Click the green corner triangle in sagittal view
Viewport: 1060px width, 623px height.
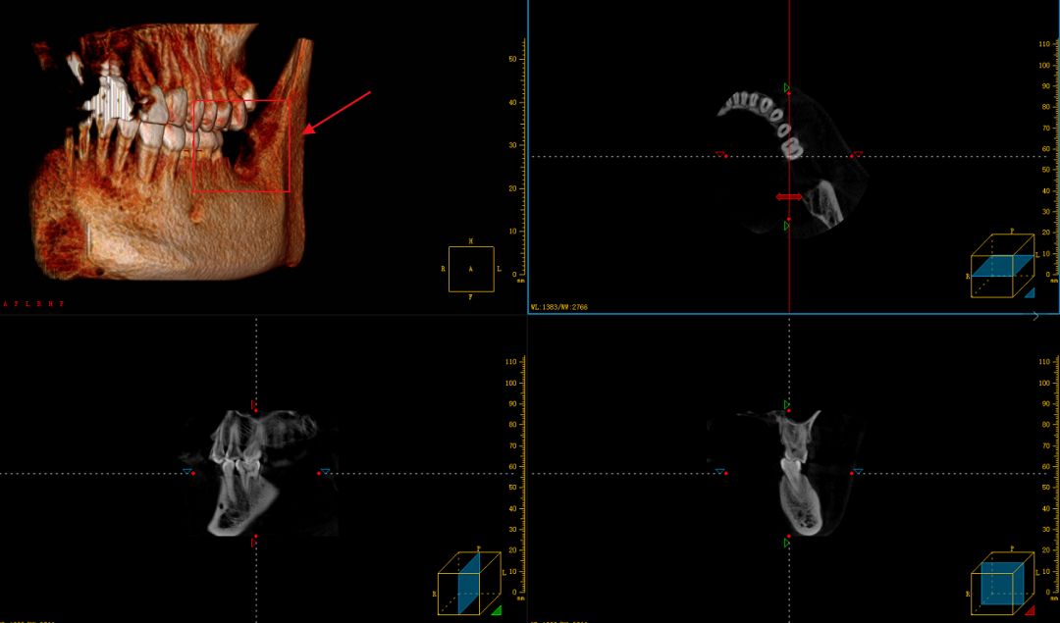497,610
